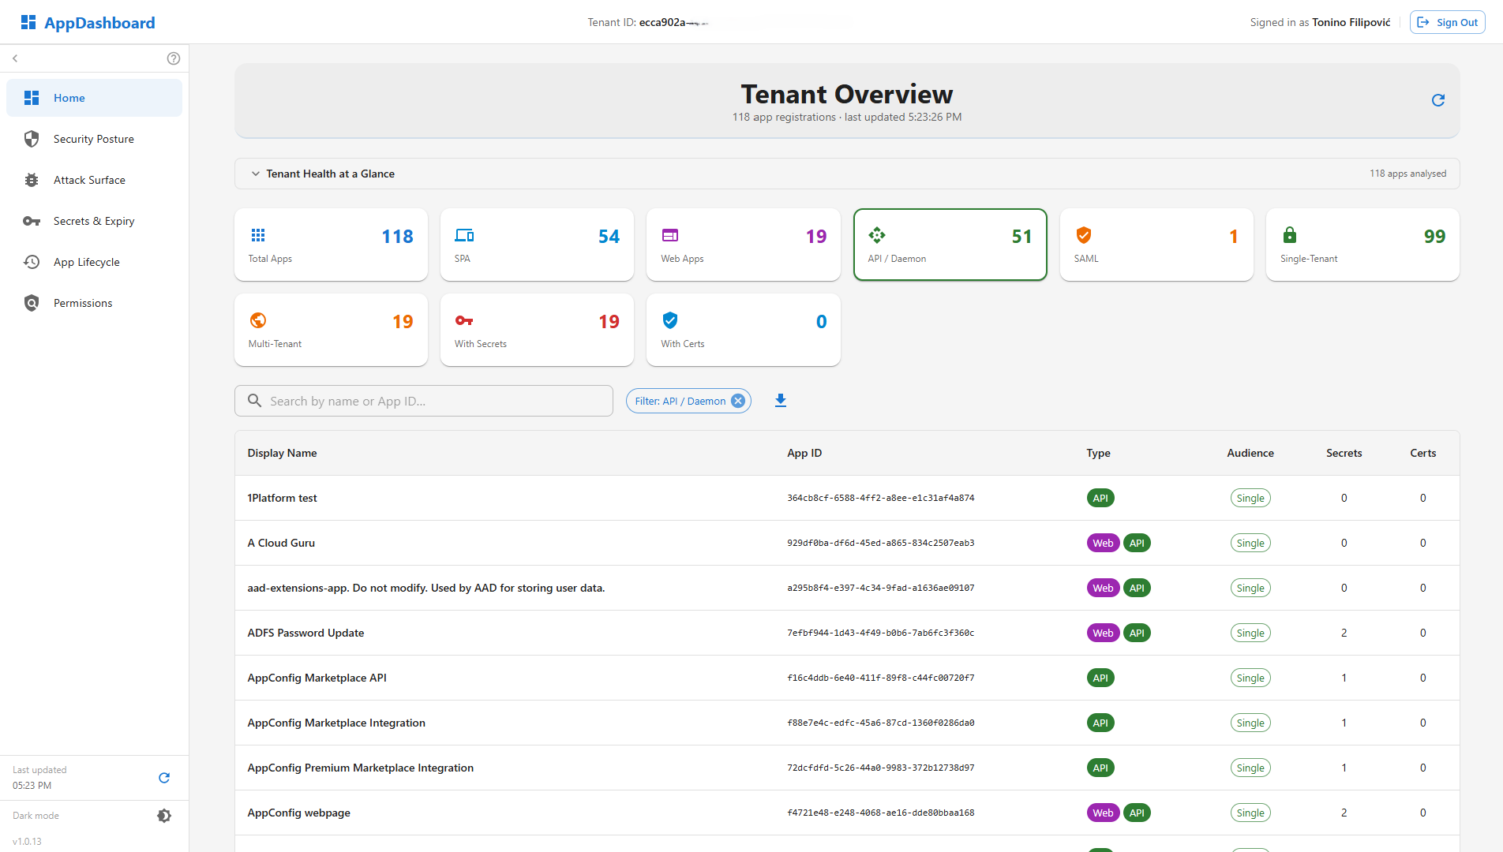Click the refresh icon in Tenant Overview header

[x=1437, y=100]
